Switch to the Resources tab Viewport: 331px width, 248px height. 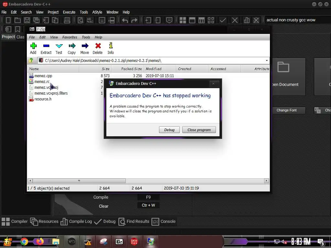44,222
